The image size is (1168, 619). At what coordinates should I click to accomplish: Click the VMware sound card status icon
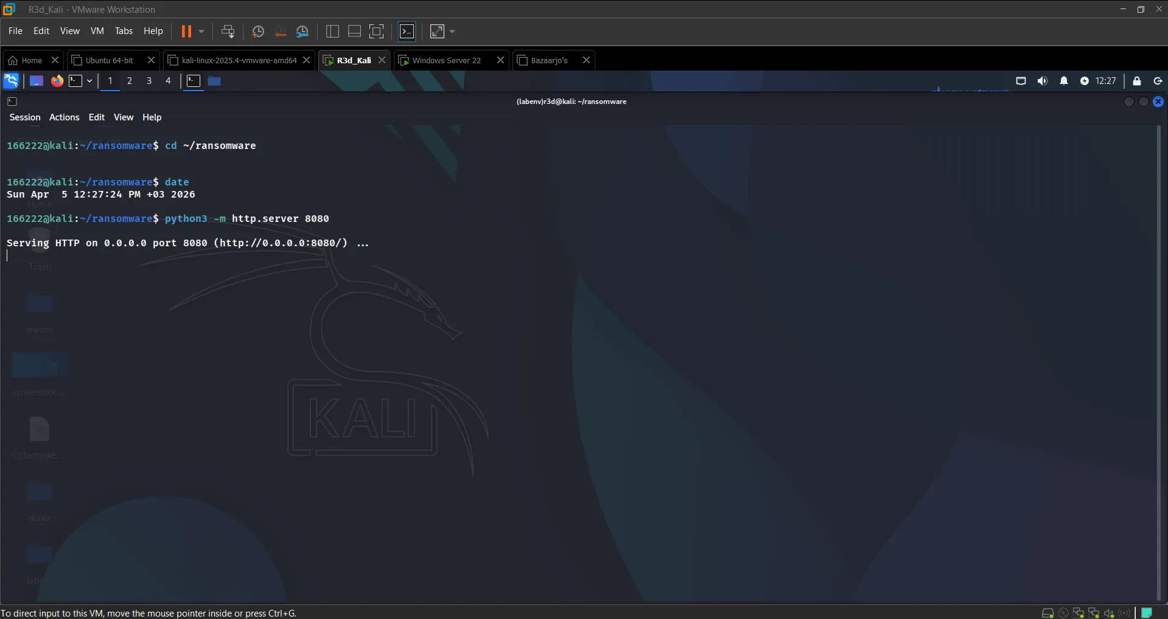(x=1109, y=613)
